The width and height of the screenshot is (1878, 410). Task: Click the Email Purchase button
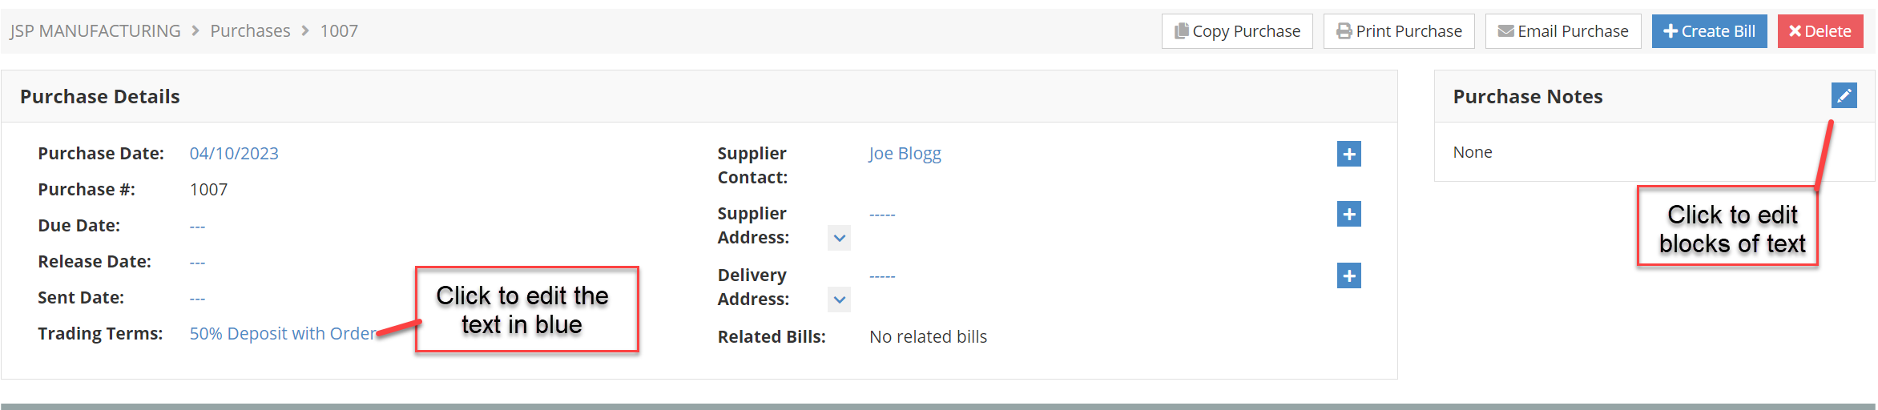[x=1563, y=31]
